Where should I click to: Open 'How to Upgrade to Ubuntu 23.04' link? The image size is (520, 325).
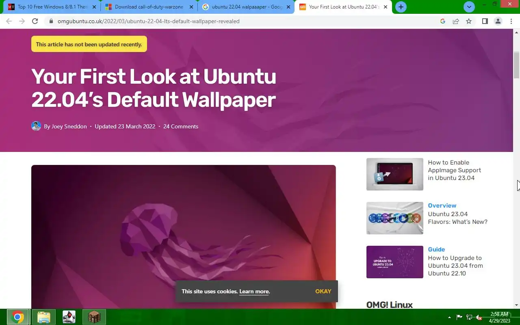455,266
